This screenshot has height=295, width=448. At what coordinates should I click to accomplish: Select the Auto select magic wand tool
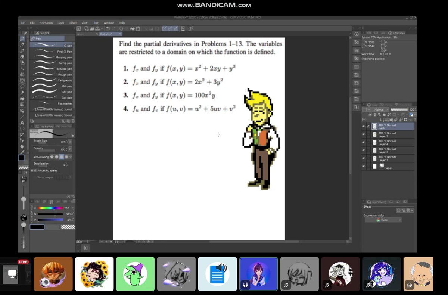coord(22,92)
